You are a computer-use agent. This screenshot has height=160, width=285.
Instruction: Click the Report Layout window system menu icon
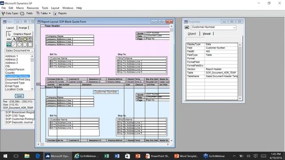click(39, 22)
